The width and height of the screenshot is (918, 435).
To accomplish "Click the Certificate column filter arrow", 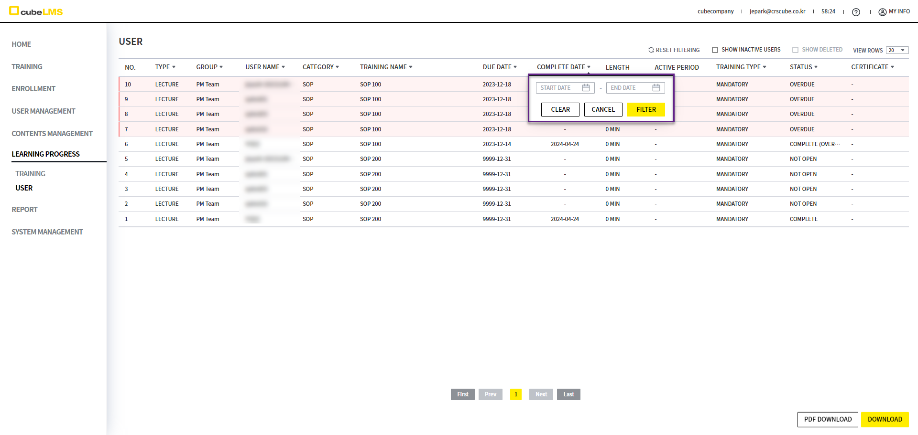I will [x=892, y=67].
